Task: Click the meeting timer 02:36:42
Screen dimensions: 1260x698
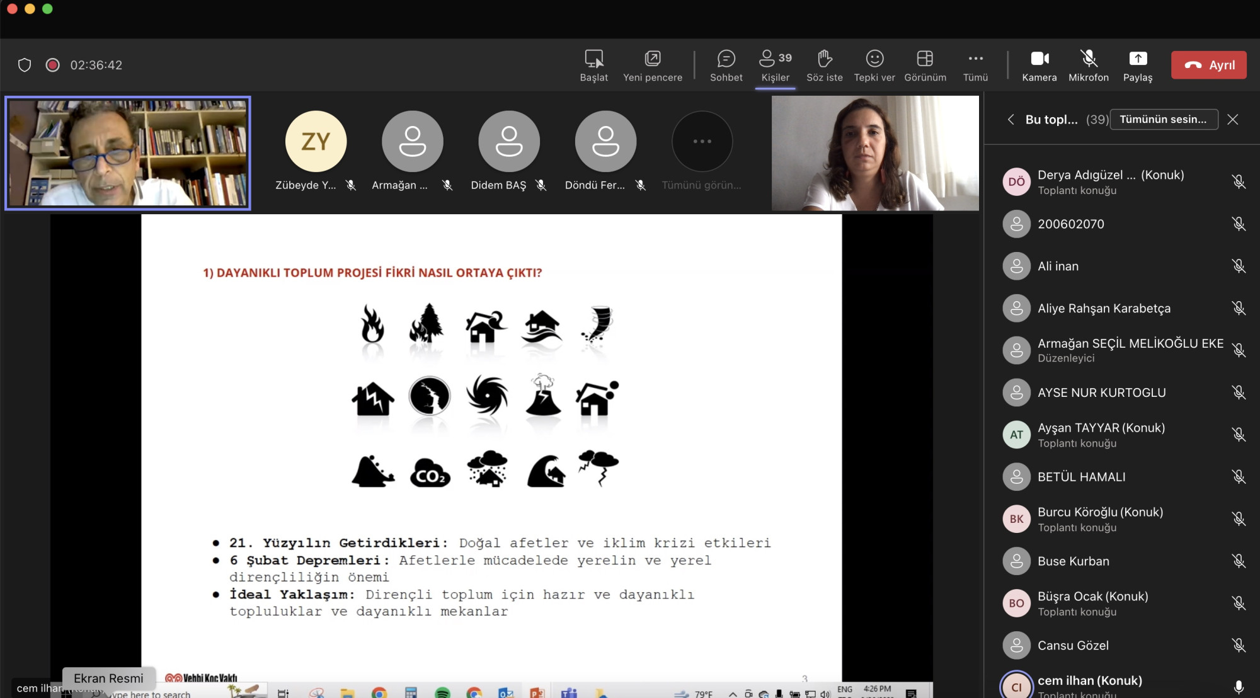Action: coord(96,65)
